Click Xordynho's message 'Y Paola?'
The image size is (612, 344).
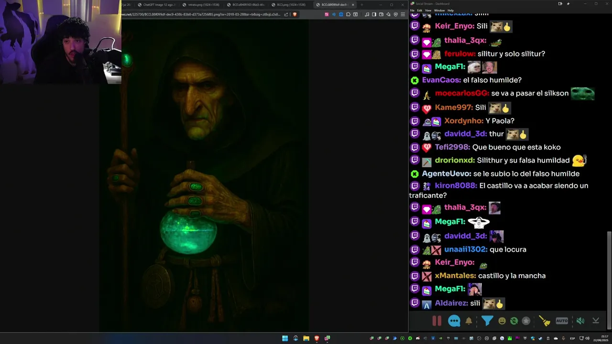click(500, 121)
